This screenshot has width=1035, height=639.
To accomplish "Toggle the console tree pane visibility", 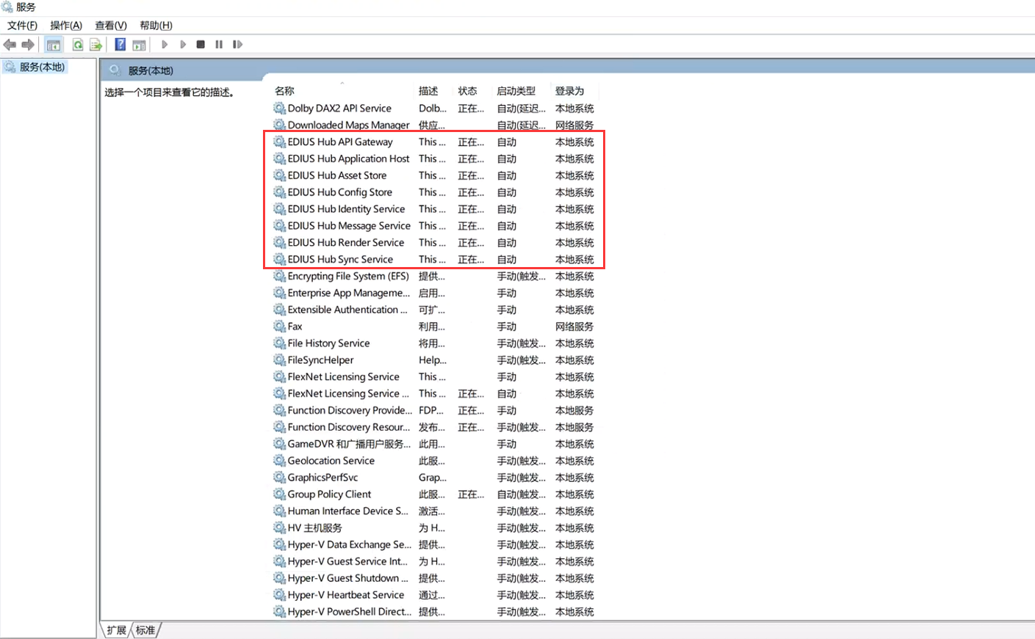I will point(54,45).
